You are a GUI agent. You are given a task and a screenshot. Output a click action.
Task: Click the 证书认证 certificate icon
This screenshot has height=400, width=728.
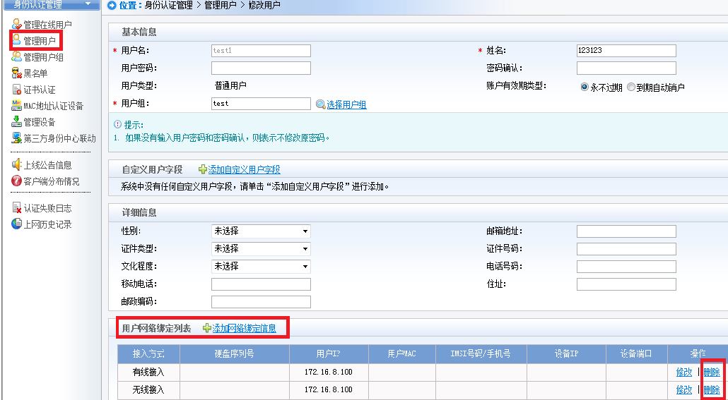tap(17, 90)
